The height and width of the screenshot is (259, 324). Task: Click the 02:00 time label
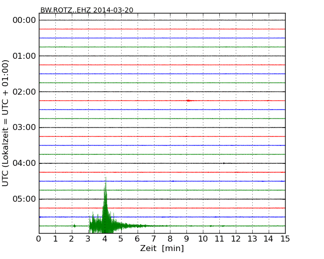(x=24, y=92)
